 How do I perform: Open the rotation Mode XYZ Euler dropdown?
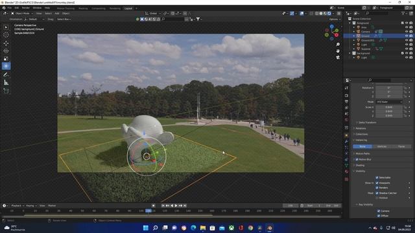tap(389, 102)
